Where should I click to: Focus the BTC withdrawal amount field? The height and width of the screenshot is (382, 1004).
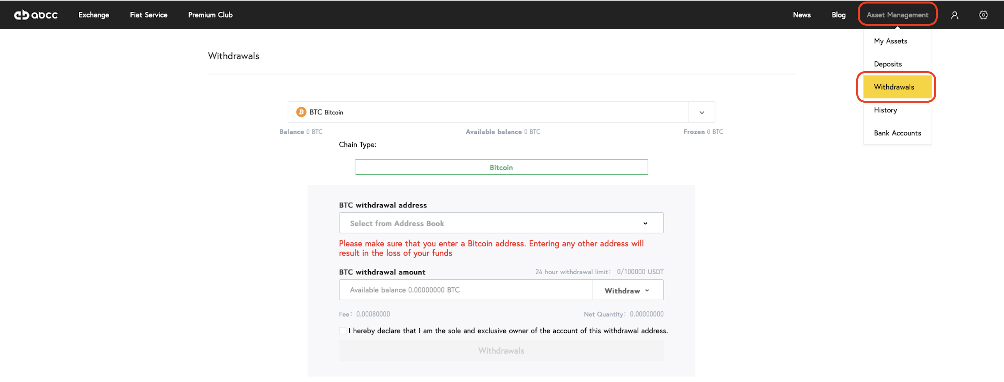[466, 290]
